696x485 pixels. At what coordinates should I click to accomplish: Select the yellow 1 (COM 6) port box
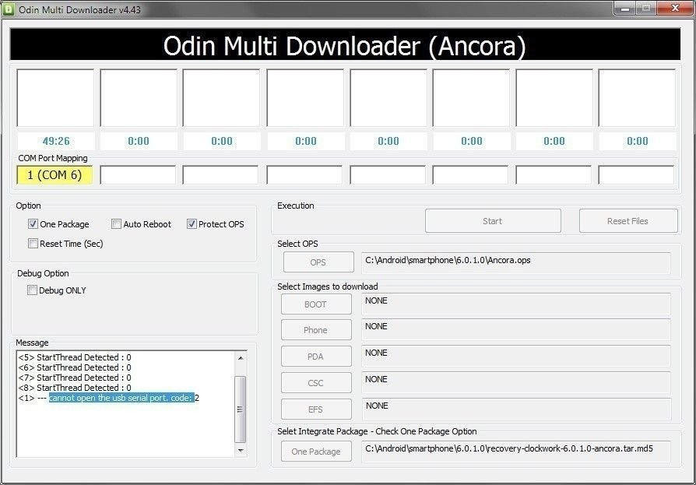[54, 175]
